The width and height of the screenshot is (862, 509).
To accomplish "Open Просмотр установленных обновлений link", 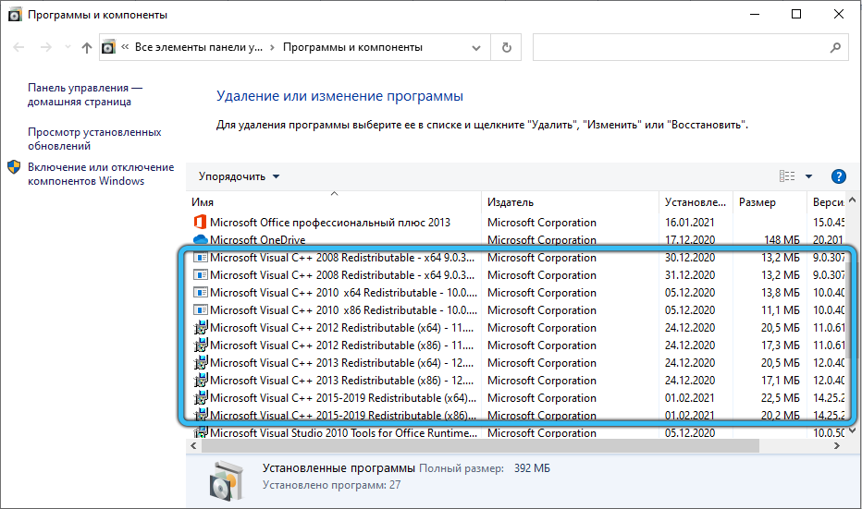I will coord(94,139).
